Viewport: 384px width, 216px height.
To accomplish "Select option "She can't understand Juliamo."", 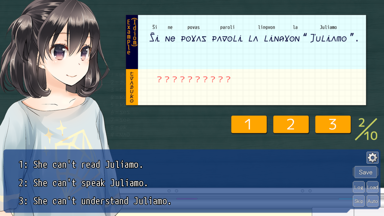I will tap(95, 201).
